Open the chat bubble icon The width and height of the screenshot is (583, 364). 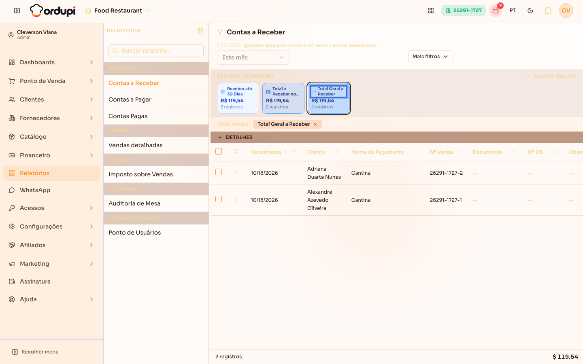(548, 11)
